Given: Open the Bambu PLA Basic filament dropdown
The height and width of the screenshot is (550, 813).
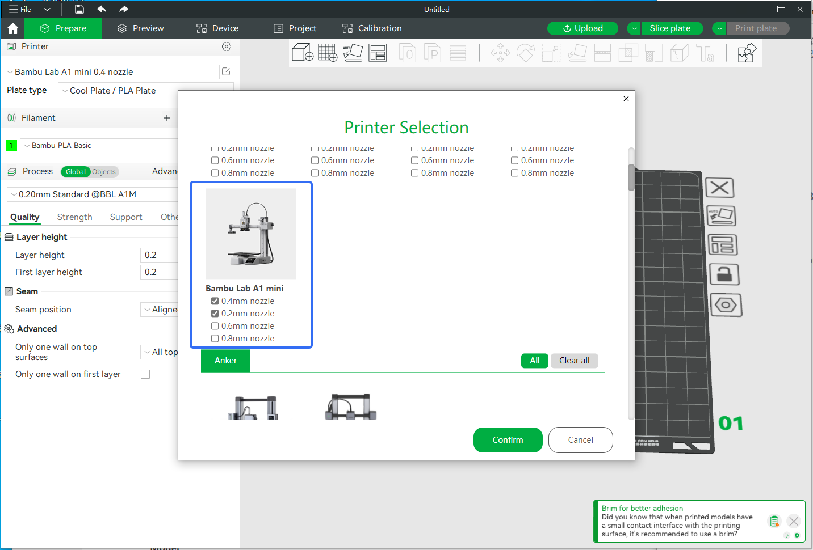Looking at the screenshot, I should [x=100, y=146].
